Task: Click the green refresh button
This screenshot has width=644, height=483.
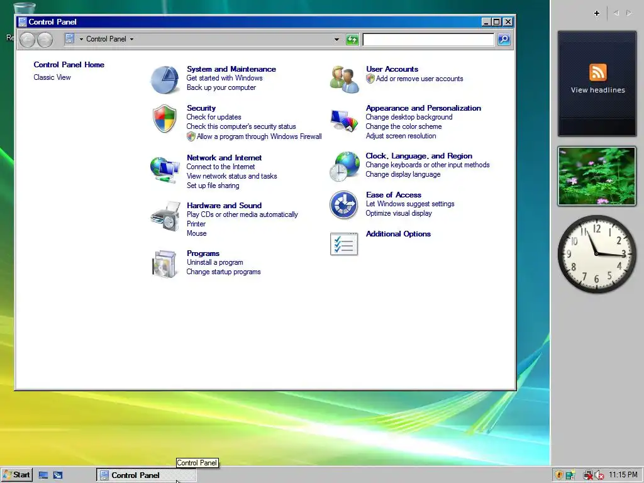Action: [x=352, y=40]
